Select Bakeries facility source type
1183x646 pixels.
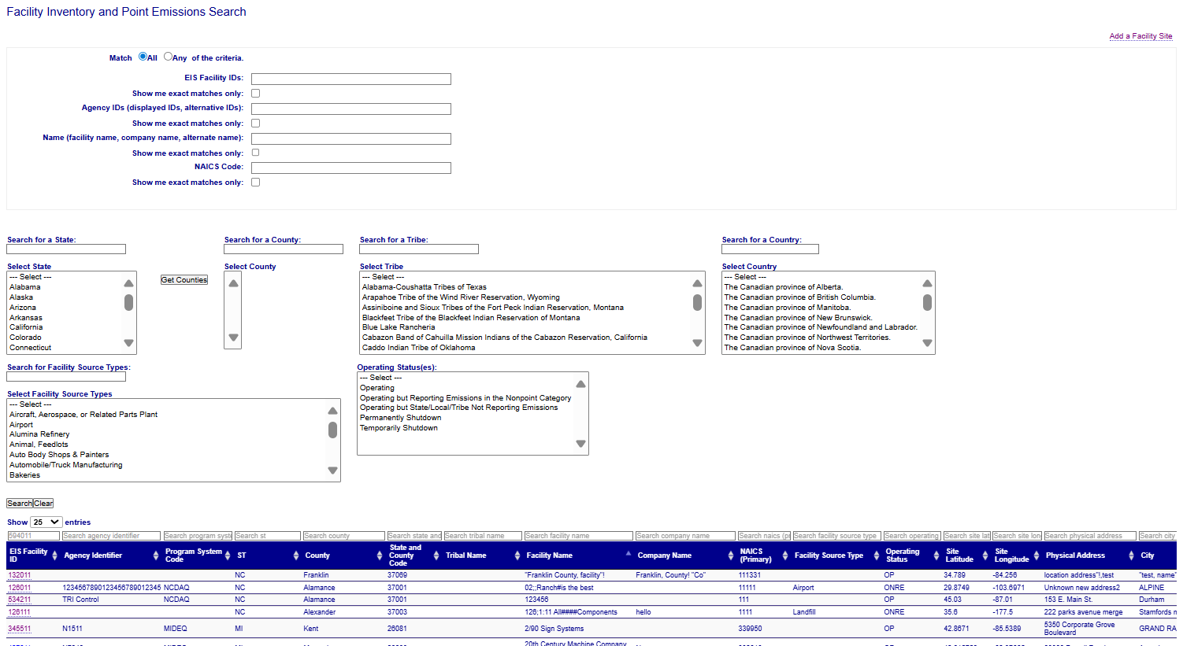click(24, 475)
